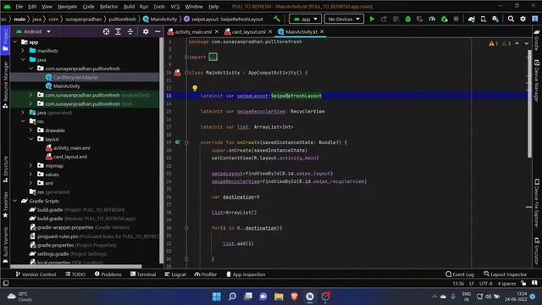Click the gutter icon on line 10
The height and width of the screenshot is (305, 542).
pyautogui.click(x=177, y=73)
